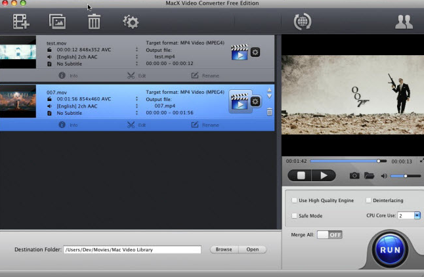424x277 pixels.
Task: Click the Destination Folder path field
Action: pos(132,249)
